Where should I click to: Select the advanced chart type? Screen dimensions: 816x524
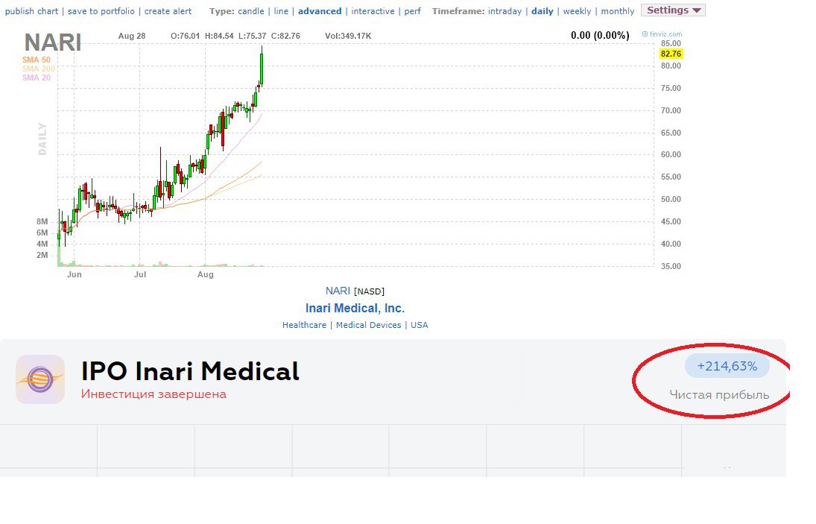tap(320, 11)
